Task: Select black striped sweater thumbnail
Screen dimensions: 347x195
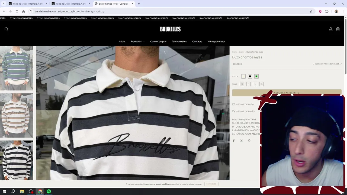Action: (x=17, y=160)
